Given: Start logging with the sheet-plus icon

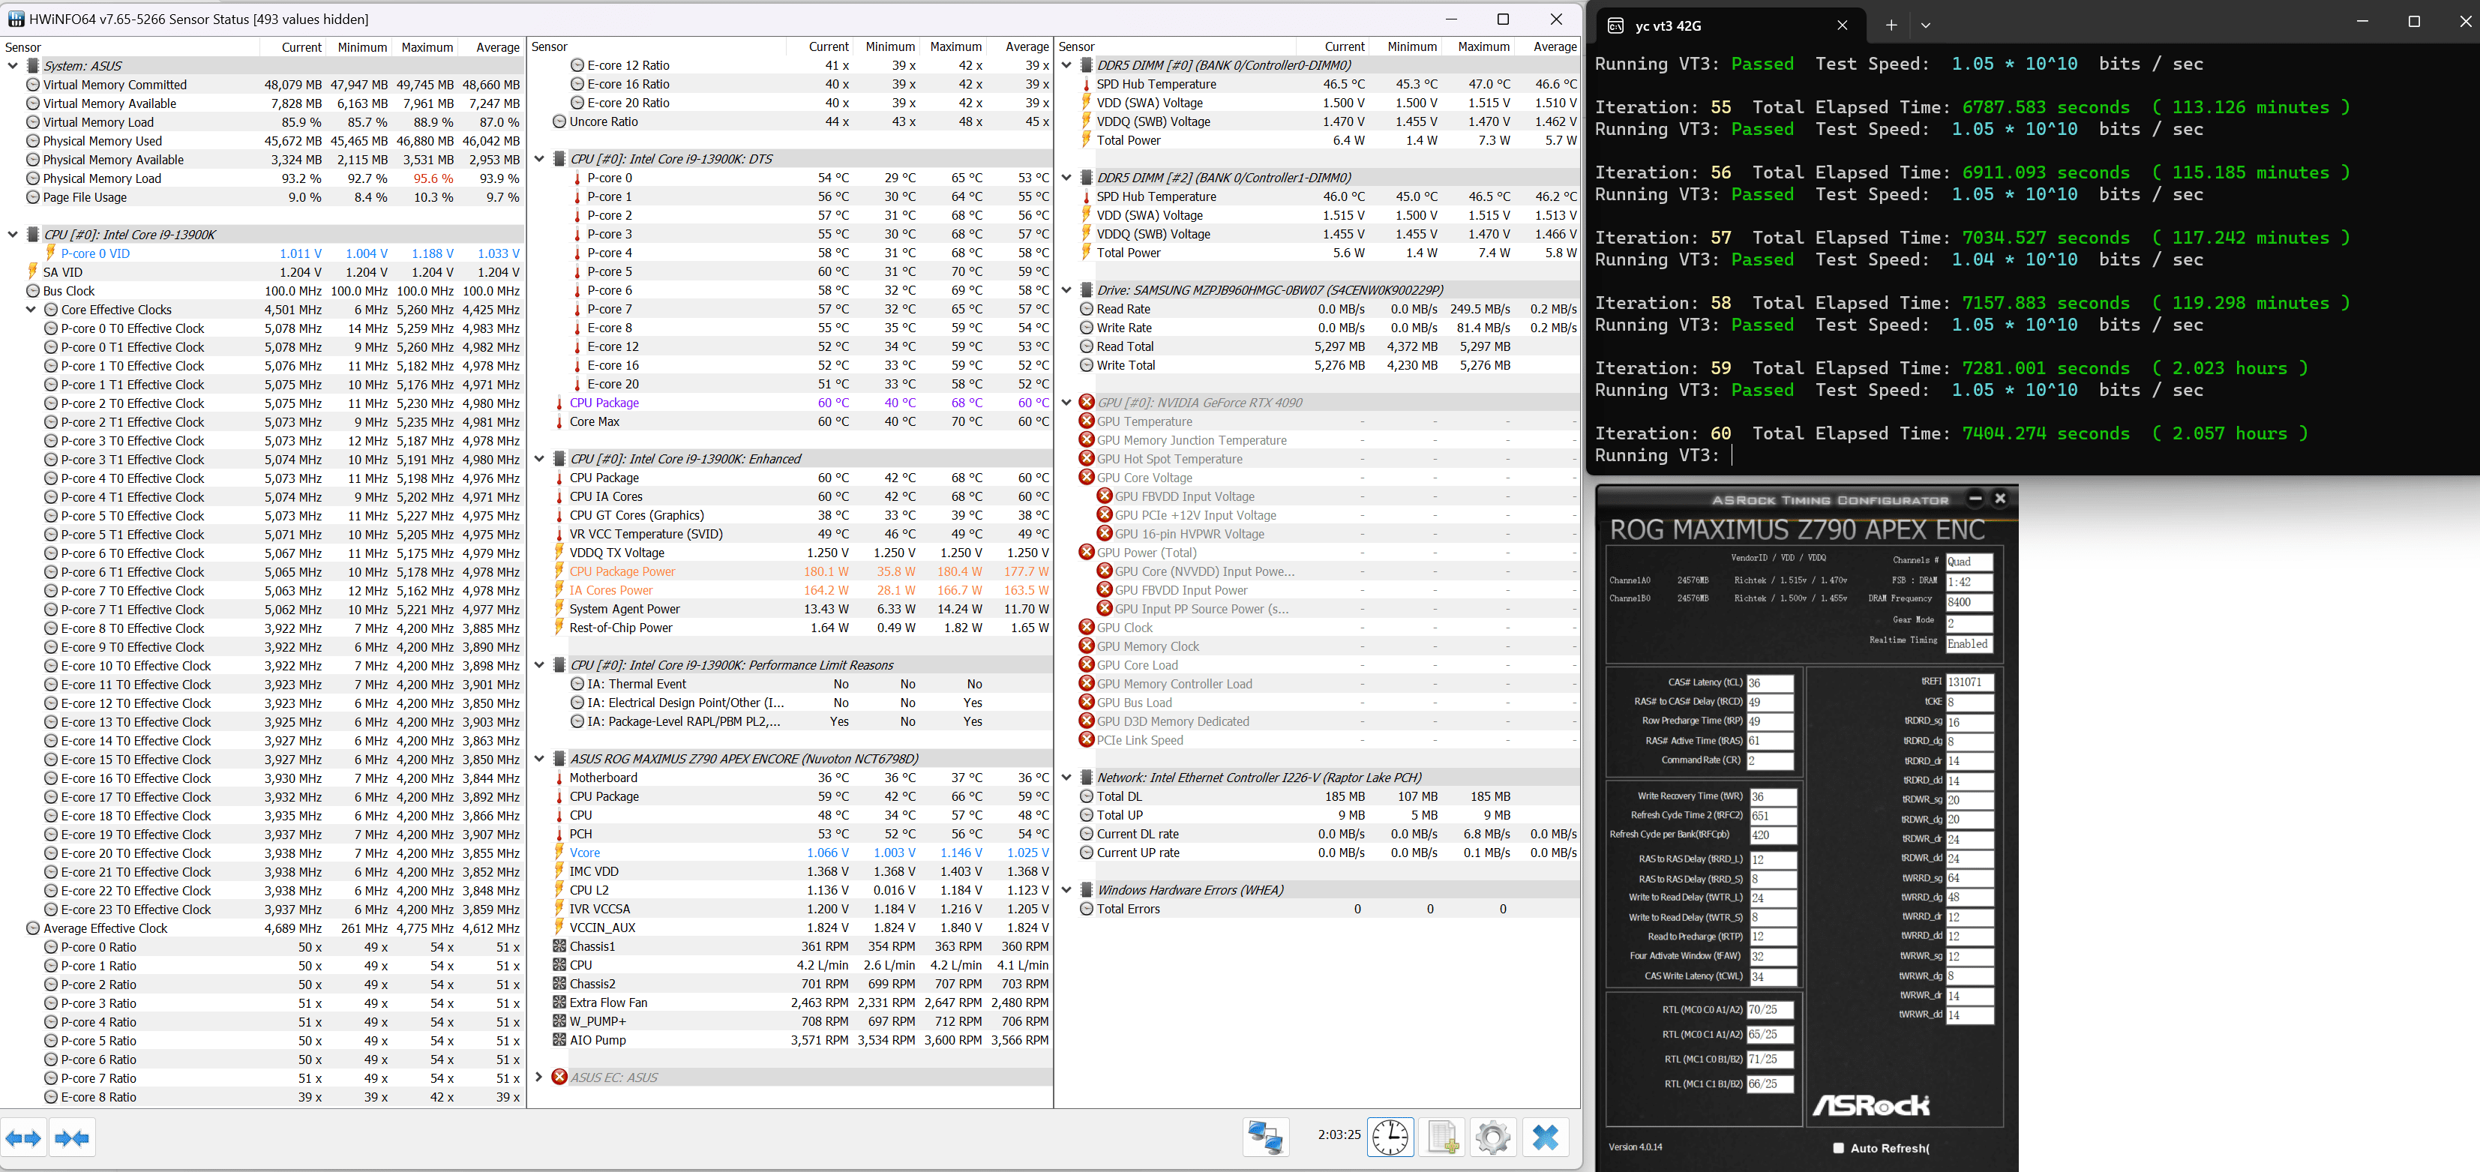Looking at the screenshot, I should coord(1441,1138).
